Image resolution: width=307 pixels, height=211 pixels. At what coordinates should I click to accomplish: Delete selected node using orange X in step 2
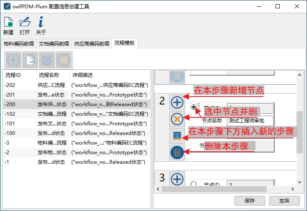click(x=177, y=119)
